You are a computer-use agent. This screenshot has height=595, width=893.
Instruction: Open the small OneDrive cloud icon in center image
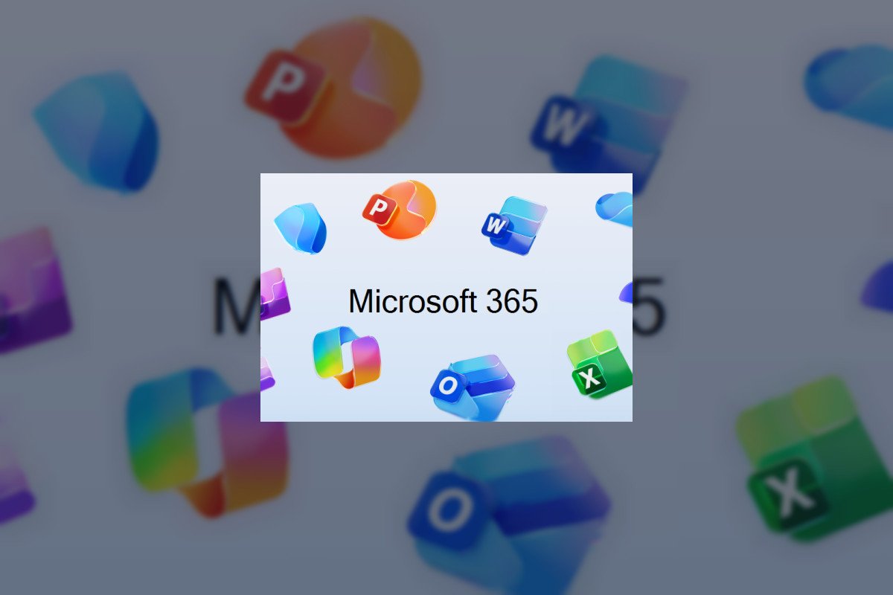pos(615,209)
